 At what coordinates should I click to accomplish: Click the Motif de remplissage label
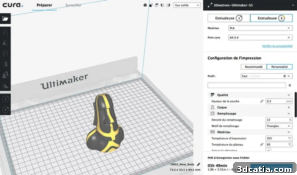tap(225, 126)
